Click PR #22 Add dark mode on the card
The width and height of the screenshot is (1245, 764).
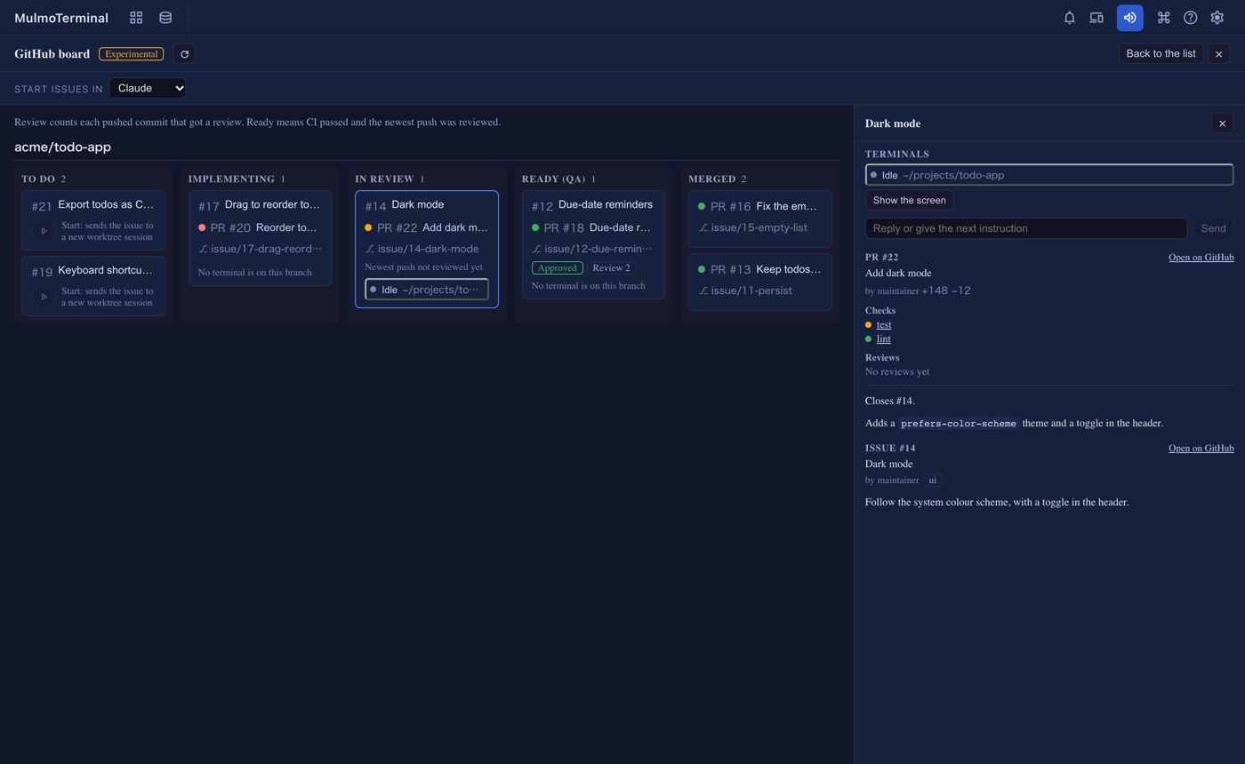click(x=427, y=227)
